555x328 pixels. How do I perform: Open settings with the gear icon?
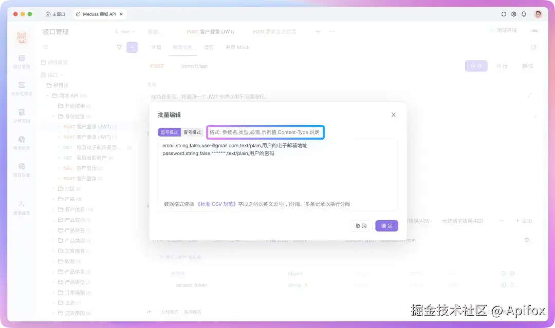pos(513,14)
